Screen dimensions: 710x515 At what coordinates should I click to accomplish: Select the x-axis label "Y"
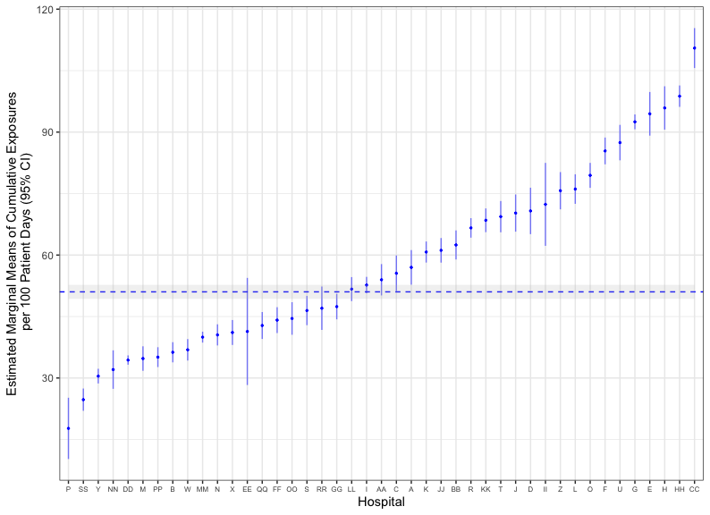[98, 489]
